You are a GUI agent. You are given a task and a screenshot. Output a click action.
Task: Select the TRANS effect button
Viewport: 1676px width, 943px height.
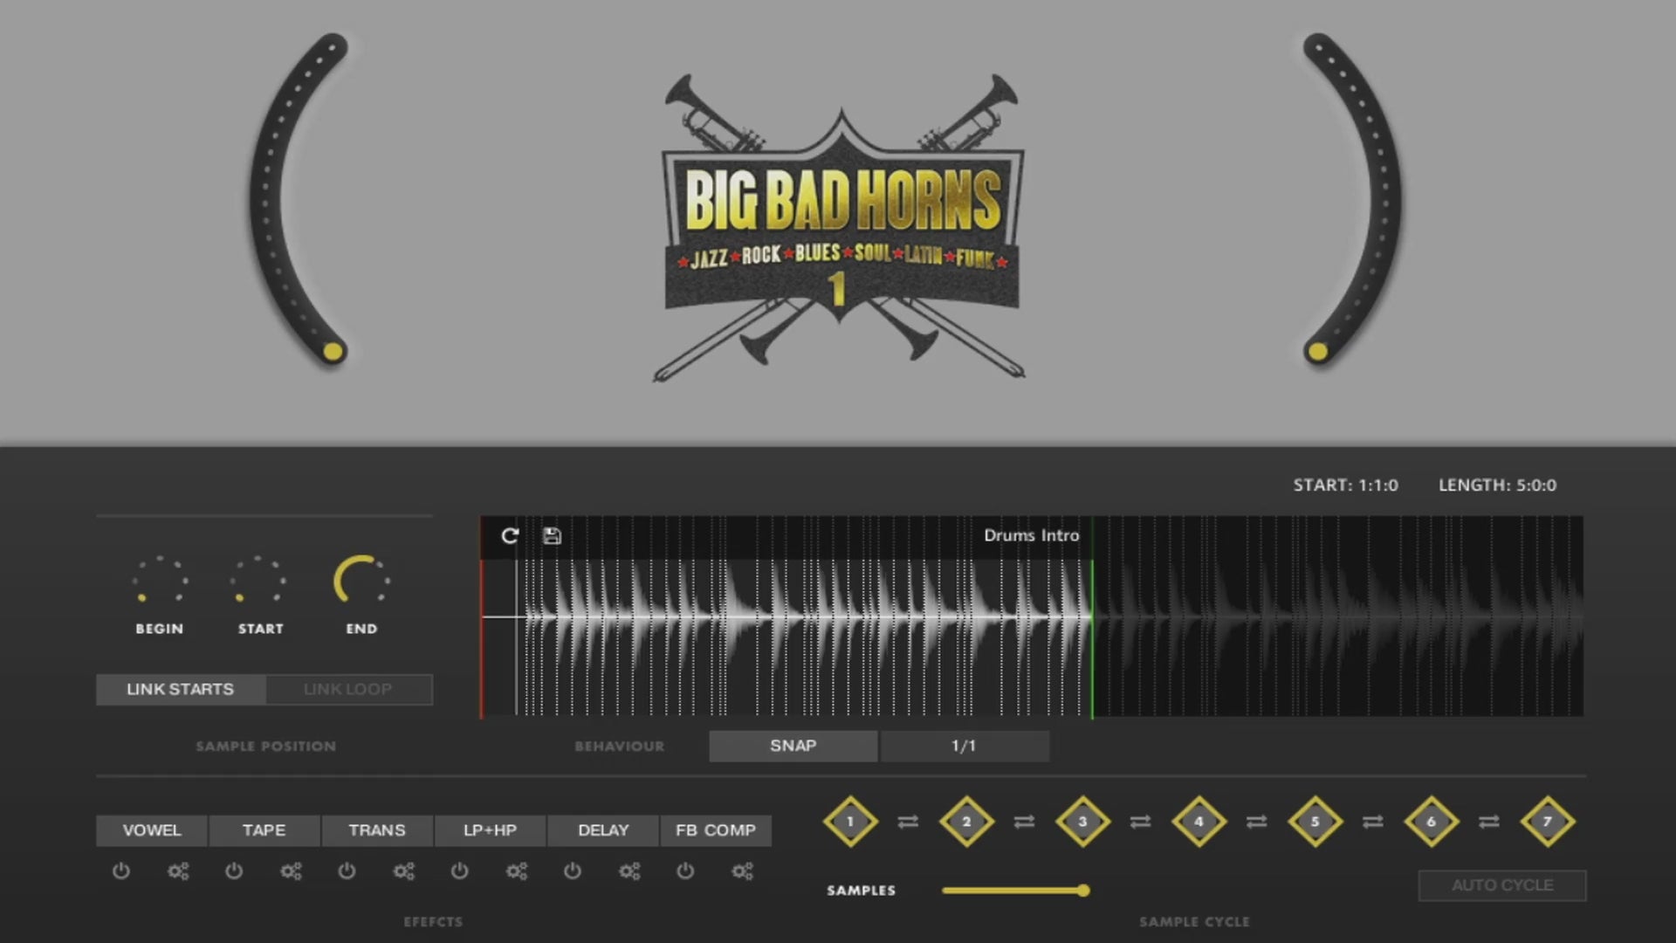[377, 830]
